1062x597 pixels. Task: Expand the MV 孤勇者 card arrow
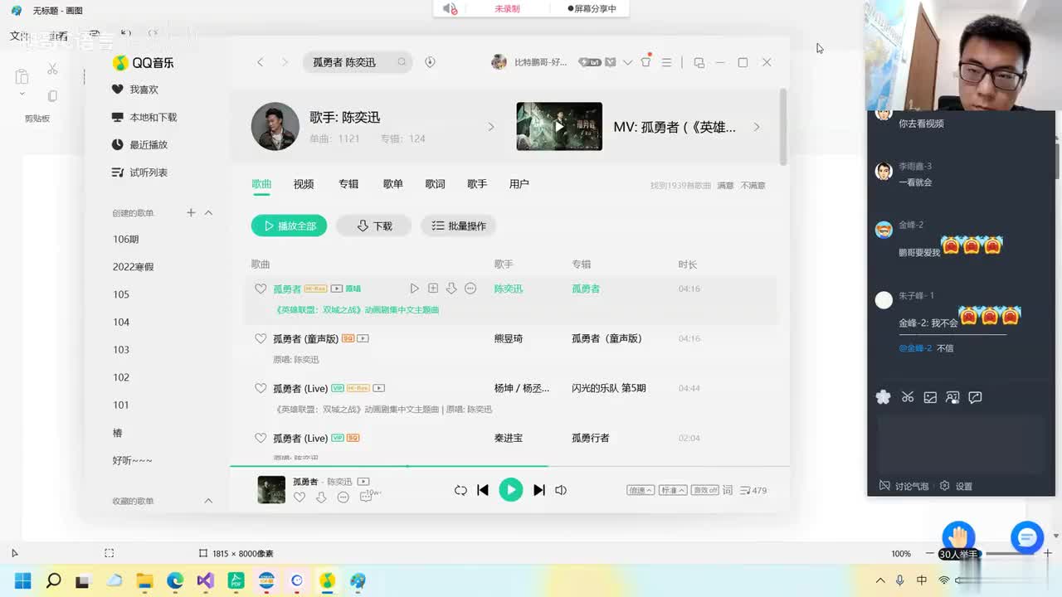point(756,127)
